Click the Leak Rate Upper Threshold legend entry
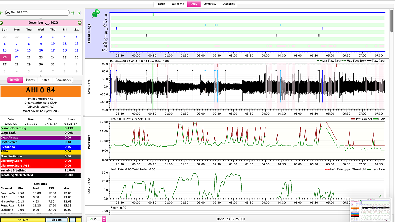Image resolution: width=395 pixels, height=222 pixels. pyautogui.click(x=345, y=170)
